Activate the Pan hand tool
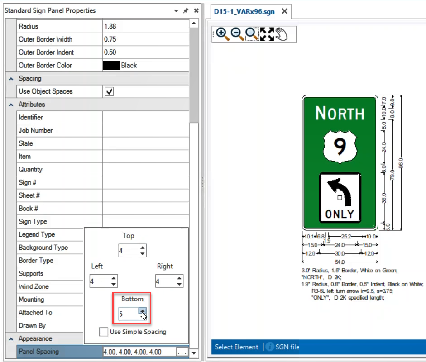This screenshot has width=426, height=362. coord(282,34)
